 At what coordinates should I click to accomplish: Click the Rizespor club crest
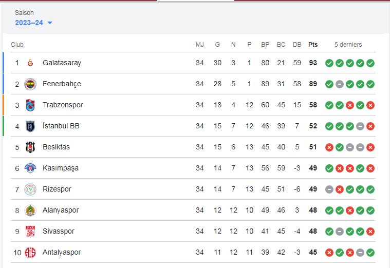pos(30,189)
